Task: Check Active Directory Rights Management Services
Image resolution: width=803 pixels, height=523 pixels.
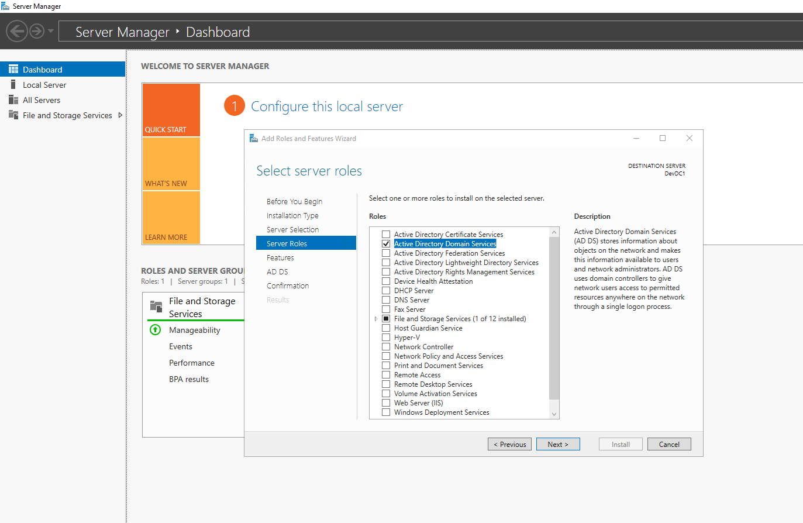Action: pos(386,272)
